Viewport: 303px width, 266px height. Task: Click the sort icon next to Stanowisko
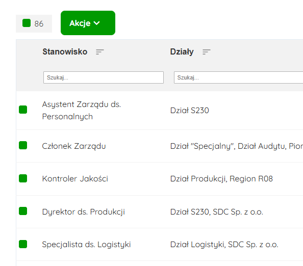100,52
